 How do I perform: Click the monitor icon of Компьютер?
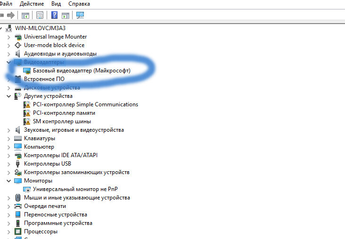tap(18, 147)
